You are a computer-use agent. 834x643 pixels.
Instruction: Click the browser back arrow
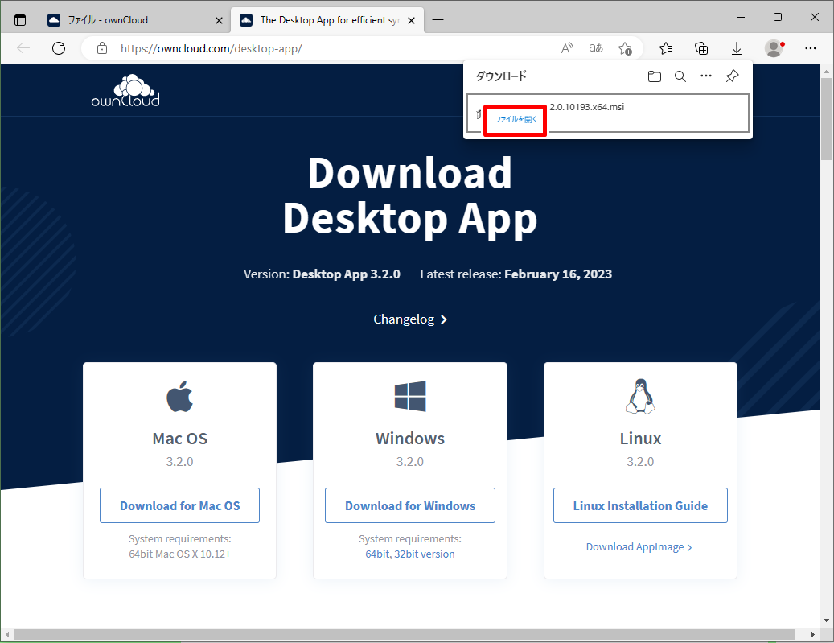23,48
